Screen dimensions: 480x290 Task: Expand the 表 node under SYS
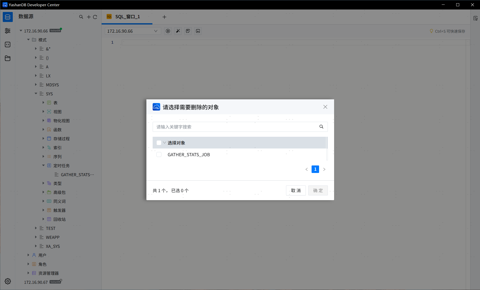pos(43,103)
